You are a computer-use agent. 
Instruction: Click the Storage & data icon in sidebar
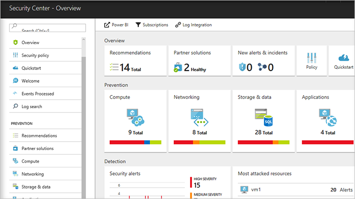point(16,187)
